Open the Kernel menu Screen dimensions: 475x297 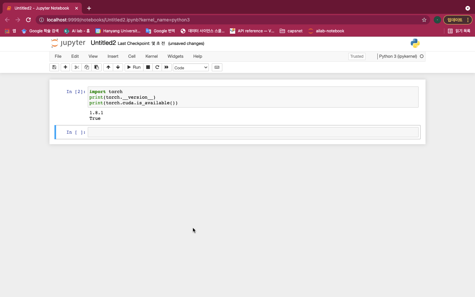pyautogui.click(x=151, y=56)
